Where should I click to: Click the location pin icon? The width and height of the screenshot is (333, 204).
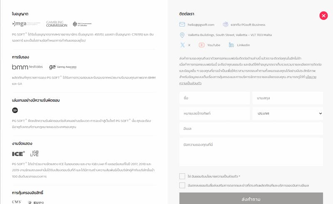tap(182, 35)
